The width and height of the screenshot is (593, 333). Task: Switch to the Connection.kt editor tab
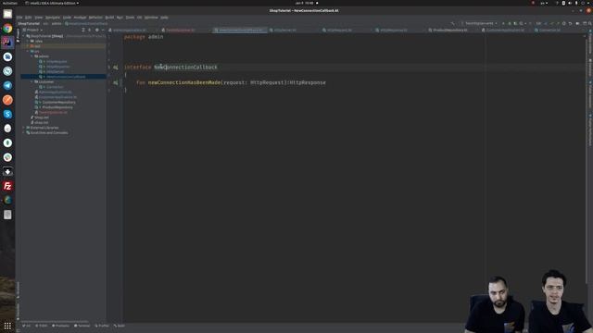pos(549,30)
